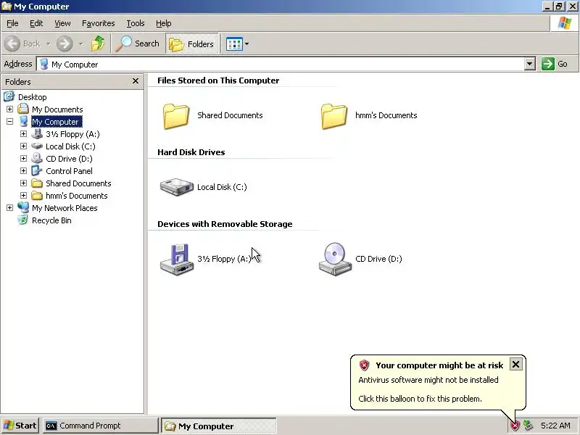Open the Views dropdown arrow
580x435 pixels.
click(246, 44)
